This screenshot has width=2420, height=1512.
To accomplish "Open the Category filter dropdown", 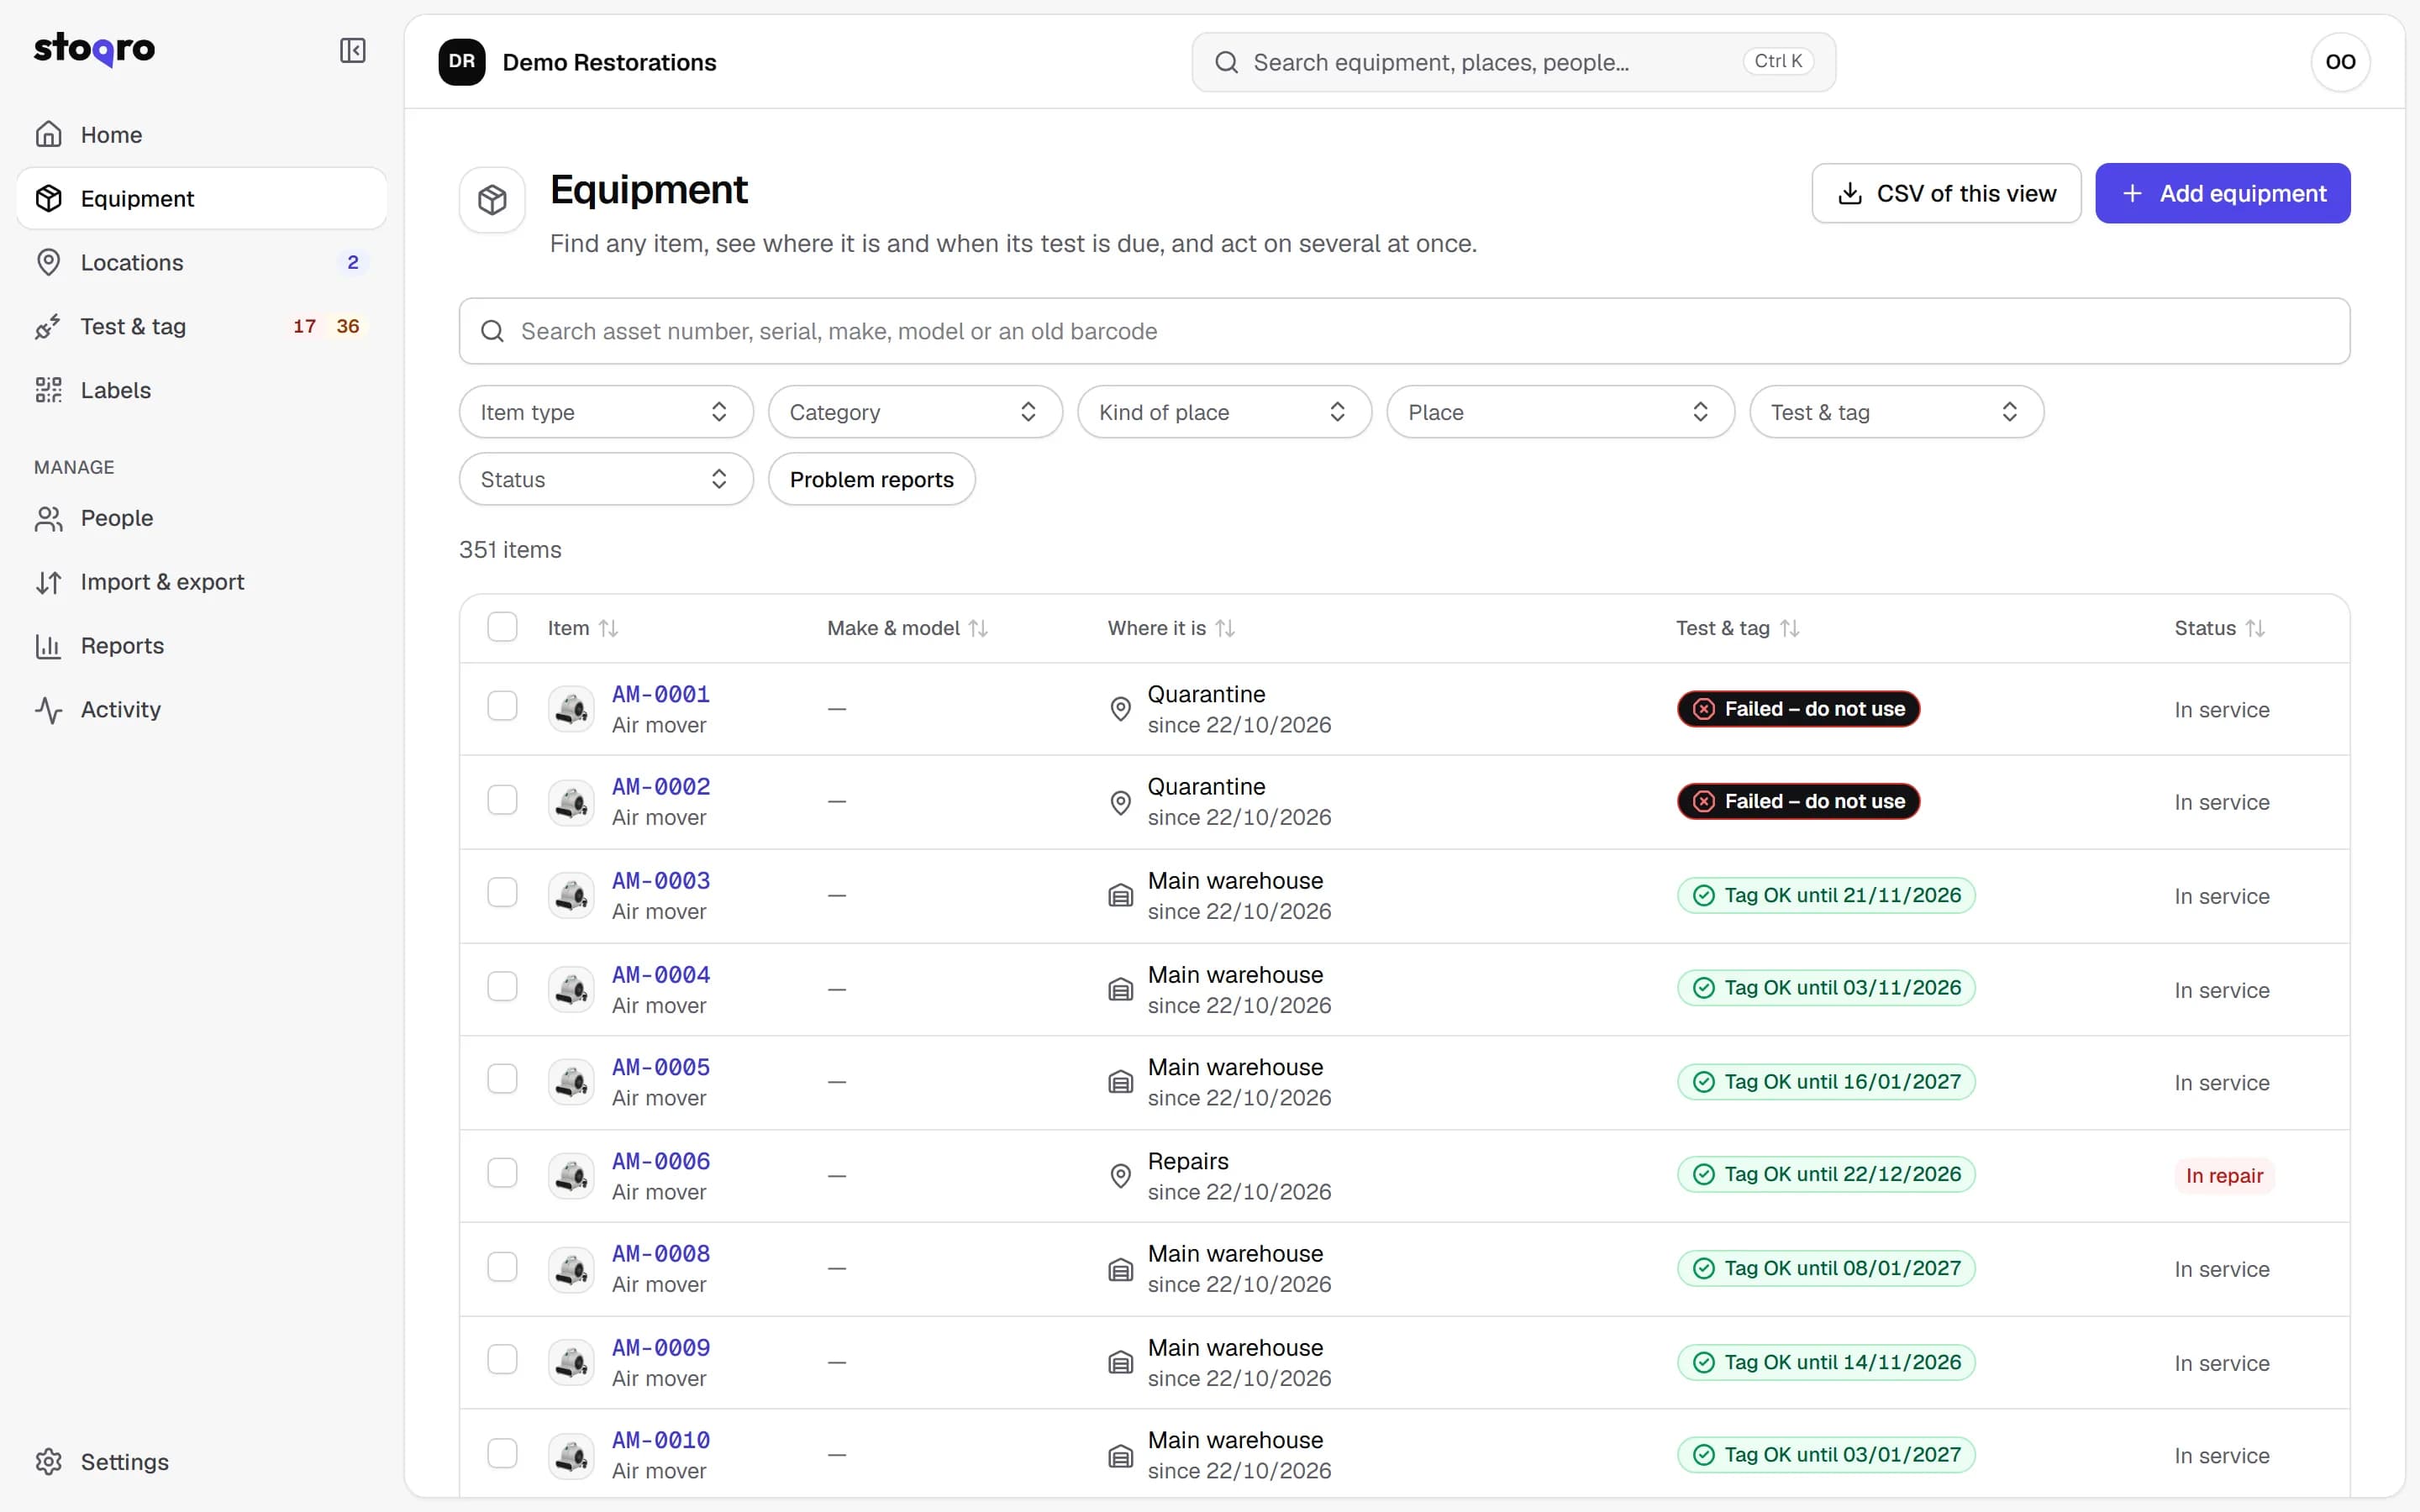I will coord(915,412).
